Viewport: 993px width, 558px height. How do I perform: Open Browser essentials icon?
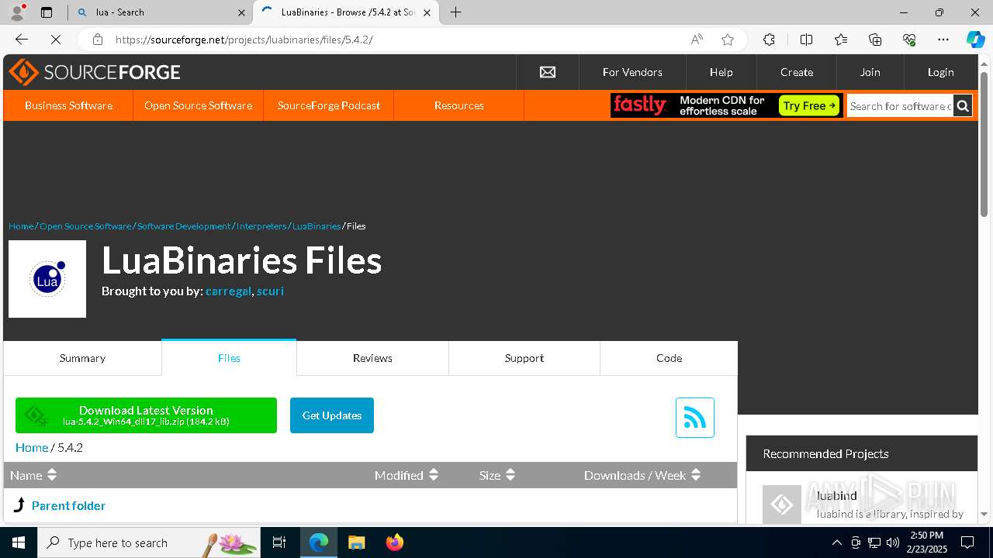(x=909, y=40)
